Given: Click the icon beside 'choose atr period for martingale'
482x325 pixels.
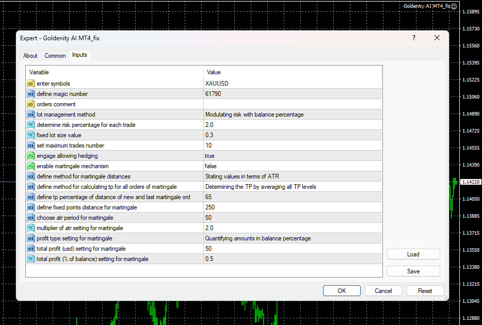Looking at the screenshot, I should point(31,218).
